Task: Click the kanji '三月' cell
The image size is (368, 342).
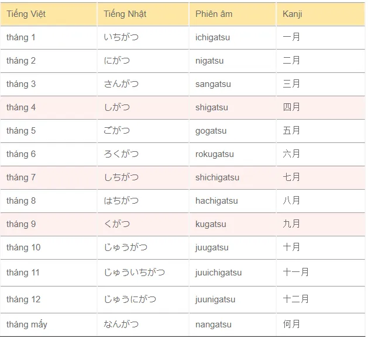Action: tap(291, 84)
